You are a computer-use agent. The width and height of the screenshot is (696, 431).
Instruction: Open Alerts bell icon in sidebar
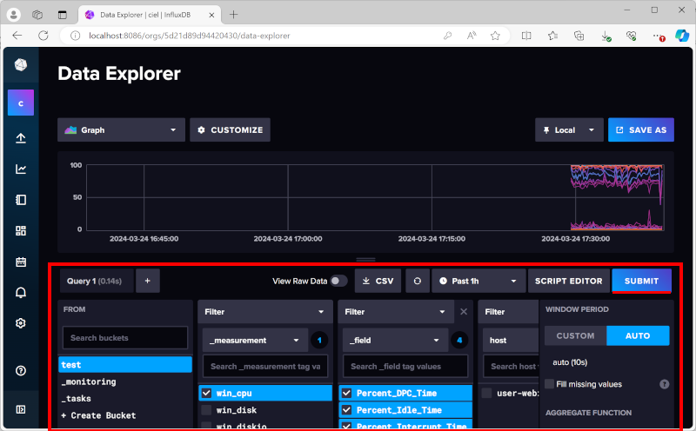(x=20, y=293)
